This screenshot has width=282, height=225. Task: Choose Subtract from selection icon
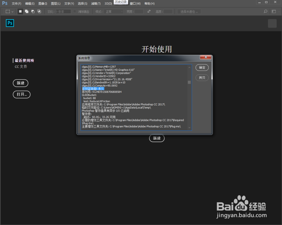(33, 12)
